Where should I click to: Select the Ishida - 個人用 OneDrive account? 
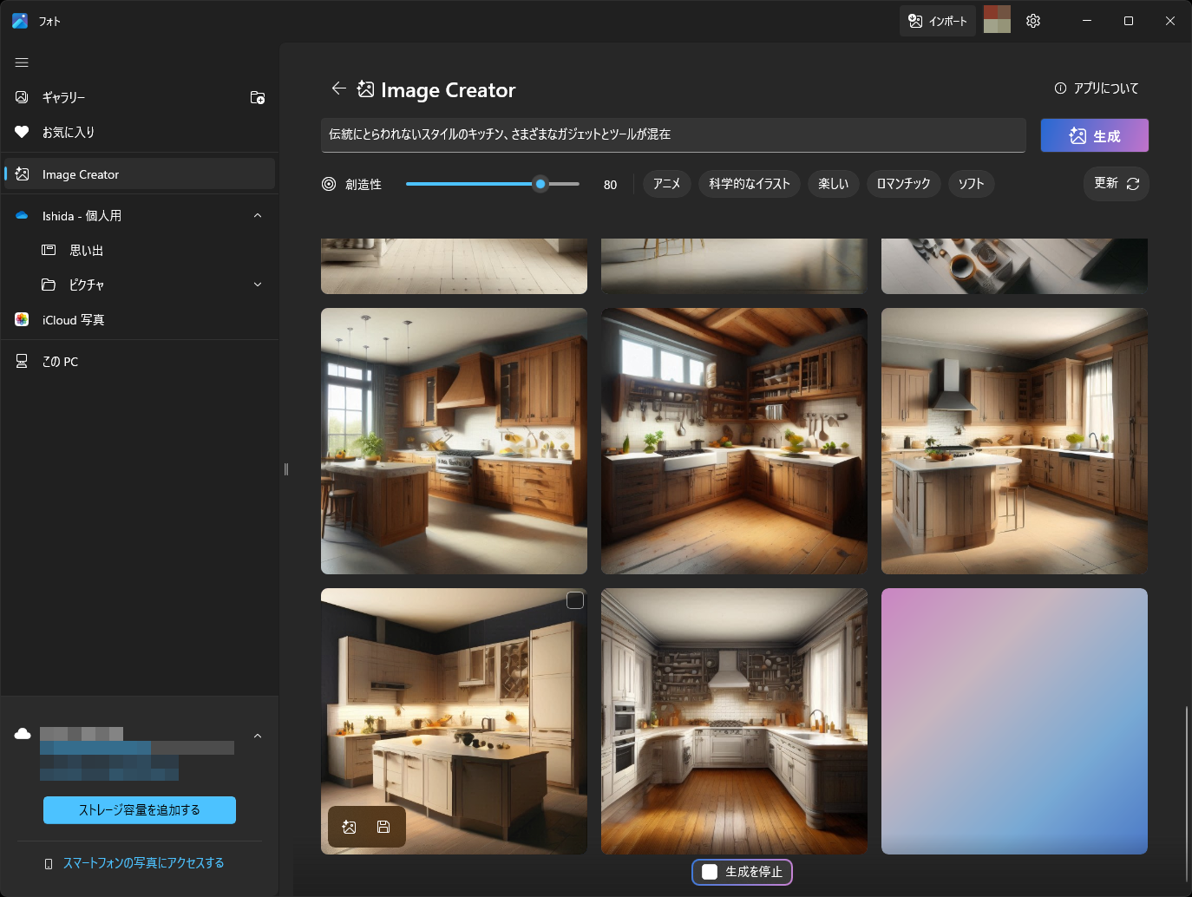(126, 216)
